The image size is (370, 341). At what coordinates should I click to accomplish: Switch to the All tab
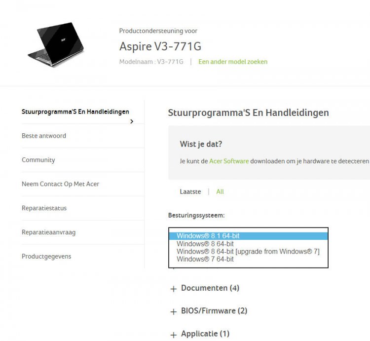coord(220,191)
